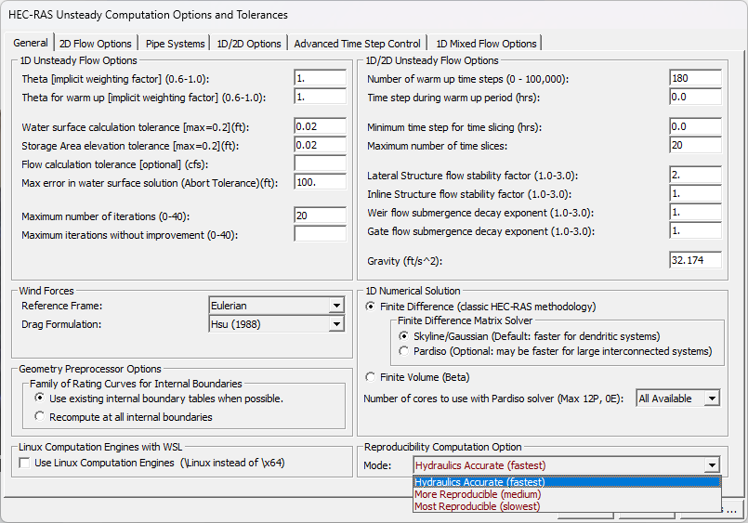Open the Pipe Systems tab
The image size is (748, 523).
pyautogui.click(x=175, y=44)
